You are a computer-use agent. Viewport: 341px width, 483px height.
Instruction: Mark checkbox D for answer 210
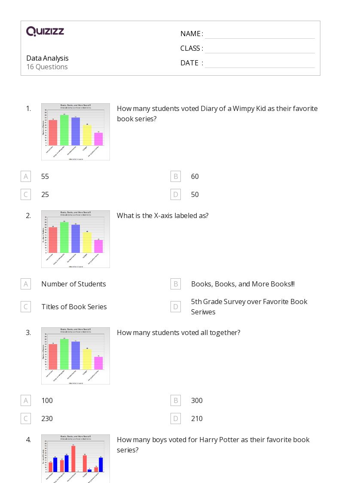pyautogui.click(x=176, y=418)
